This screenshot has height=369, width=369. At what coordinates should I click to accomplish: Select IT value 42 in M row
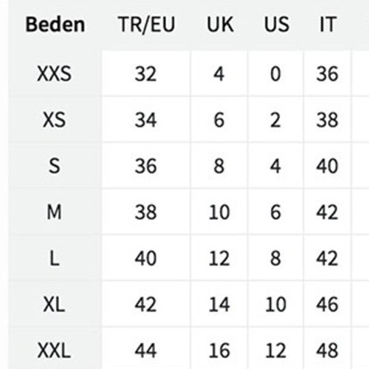(327, 212)
